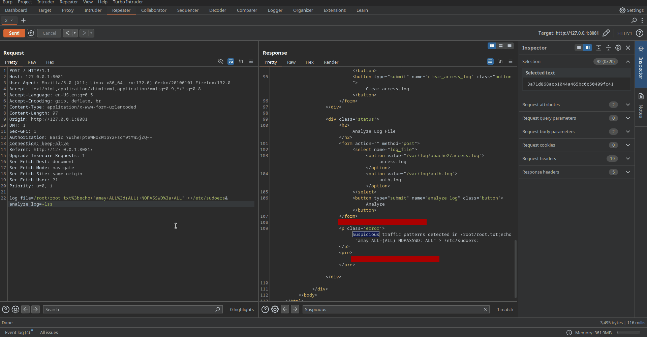Close Repeater tab 2
This screenshot has width=647, height=337.
pos(11,20)
